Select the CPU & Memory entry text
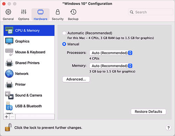Viewport: 175px width, 136px height. point(27,30)
